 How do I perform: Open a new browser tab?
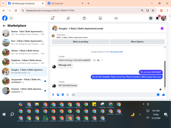[89, 3]
